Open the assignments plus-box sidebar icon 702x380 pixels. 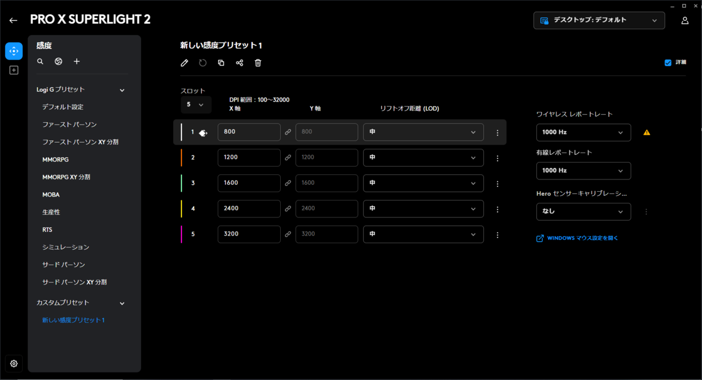[14, 70]
